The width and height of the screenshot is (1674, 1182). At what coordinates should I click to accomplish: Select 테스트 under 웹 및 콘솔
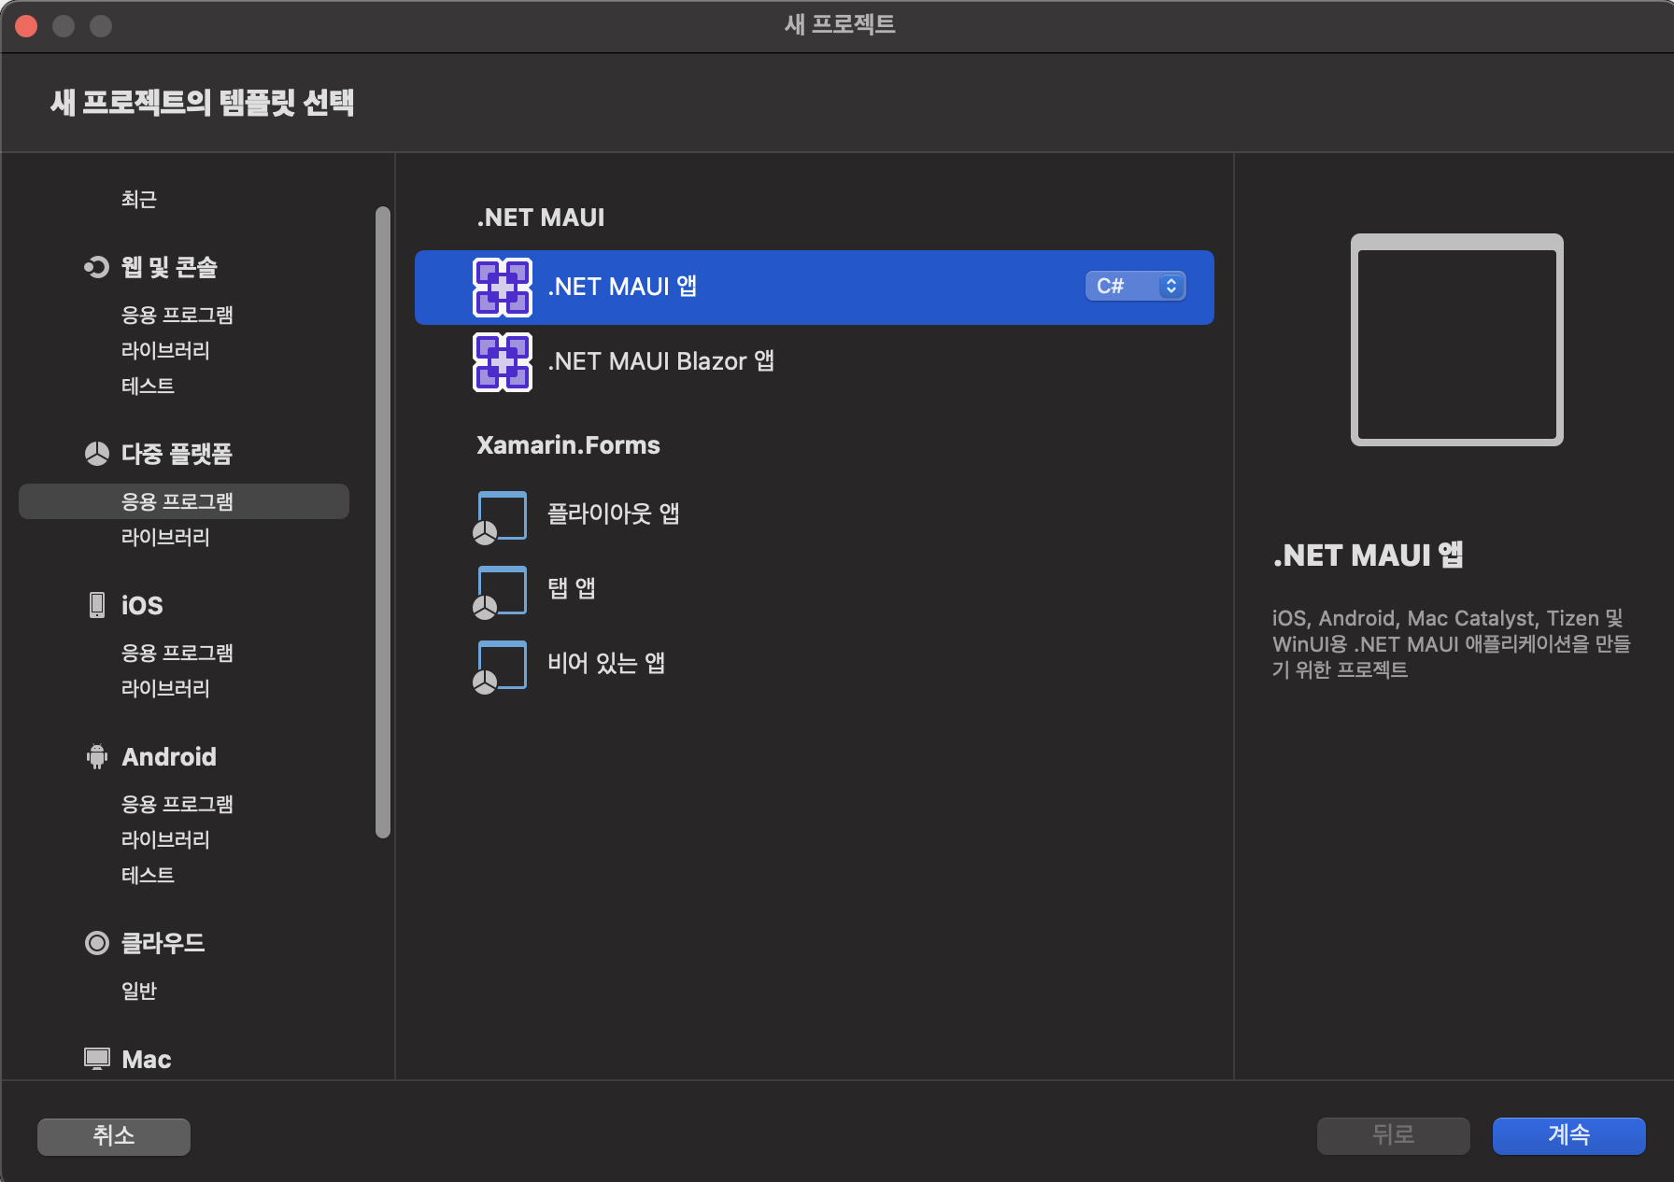[148, 386]
